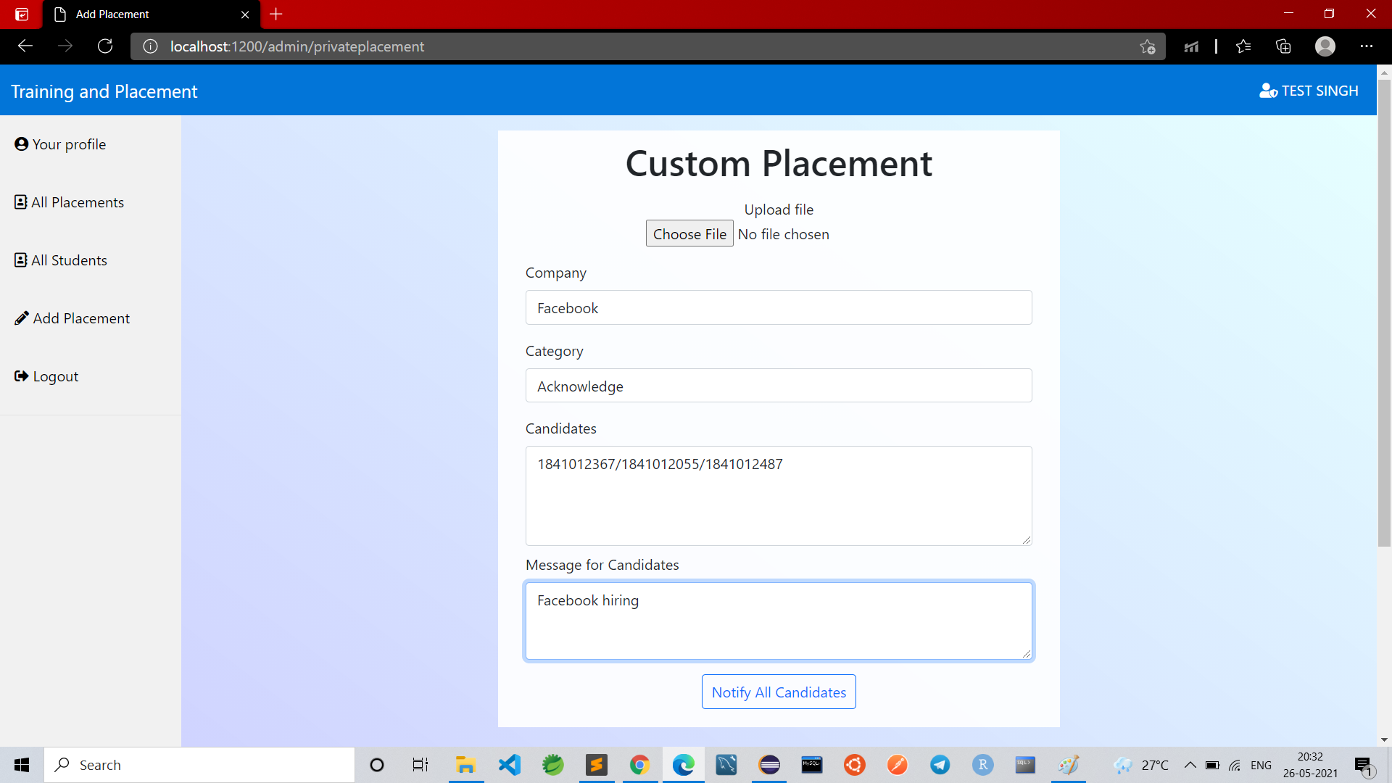Viewport: 1392px width, 783px height.
Task: Add this page to favorites
Action: coord(1148,46)
